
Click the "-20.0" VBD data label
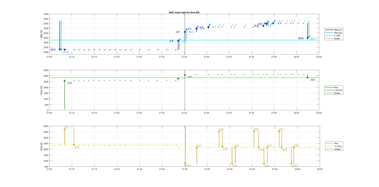coord(53,50)
